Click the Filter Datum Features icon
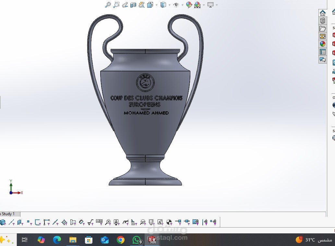Screen dimensions: 335x246 pos(116,222)
